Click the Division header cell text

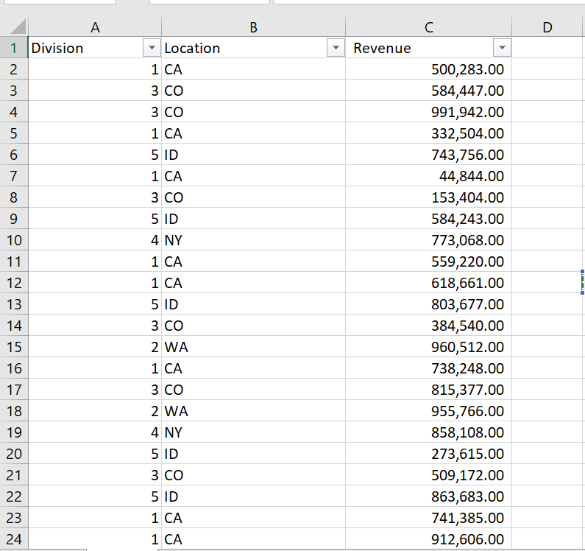[57, 49]
